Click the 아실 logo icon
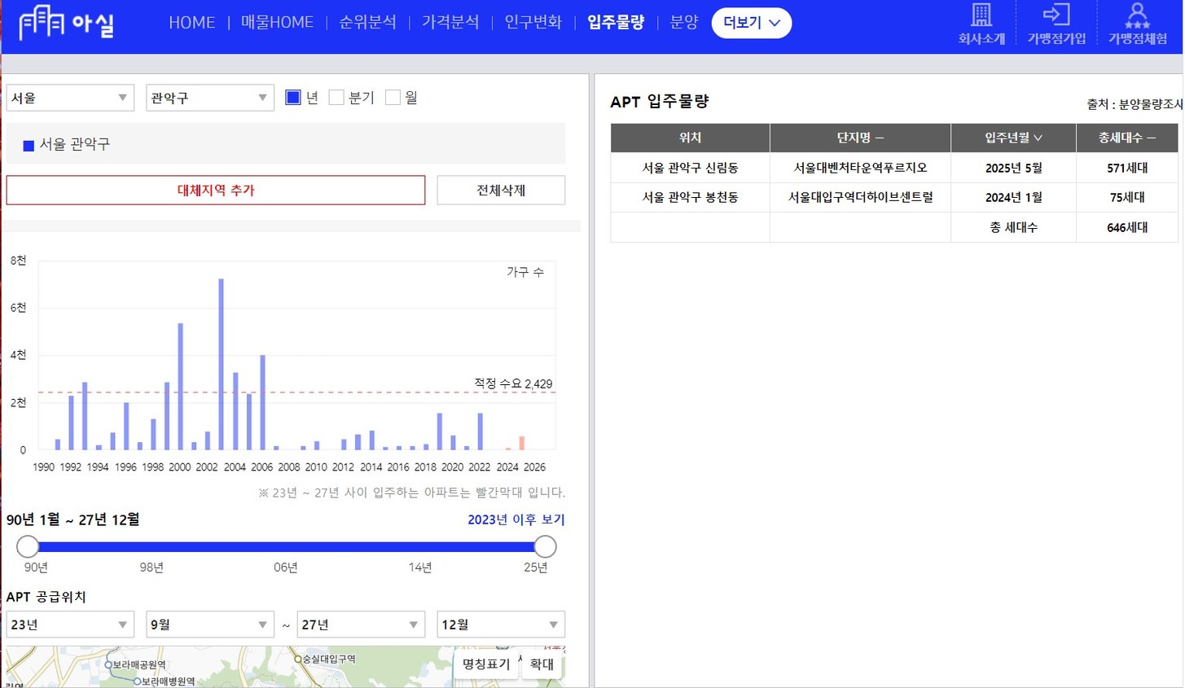Screen dimensions: 1185x688 (x=42, y=23)
